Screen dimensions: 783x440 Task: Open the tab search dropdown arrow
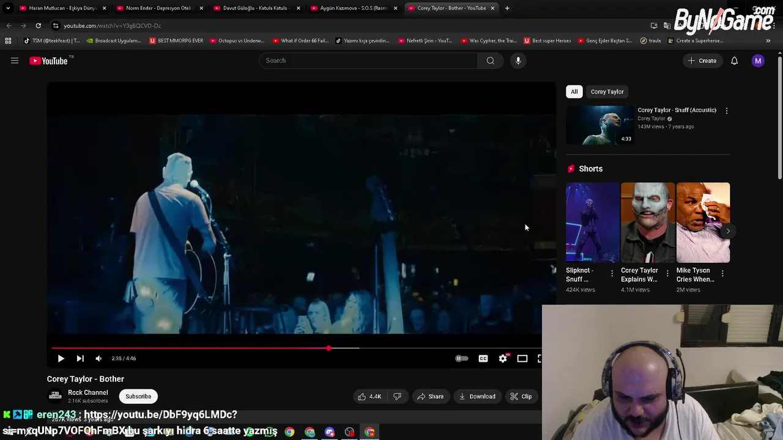pyautogui.click(x=7, y=8)
